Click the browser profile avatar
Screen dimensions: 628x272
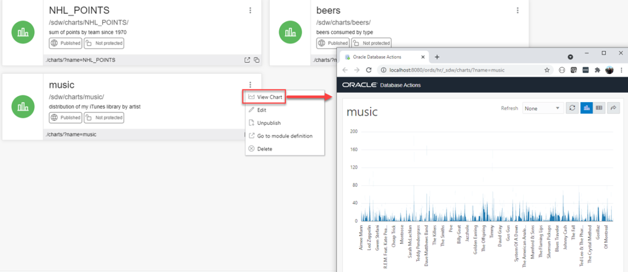click(610, 70)
